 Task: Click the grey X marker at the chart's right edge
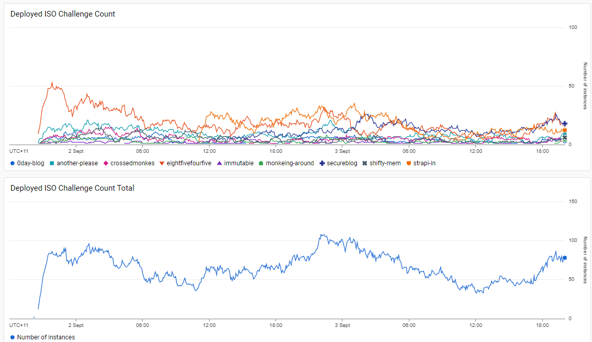pos(565,137)
